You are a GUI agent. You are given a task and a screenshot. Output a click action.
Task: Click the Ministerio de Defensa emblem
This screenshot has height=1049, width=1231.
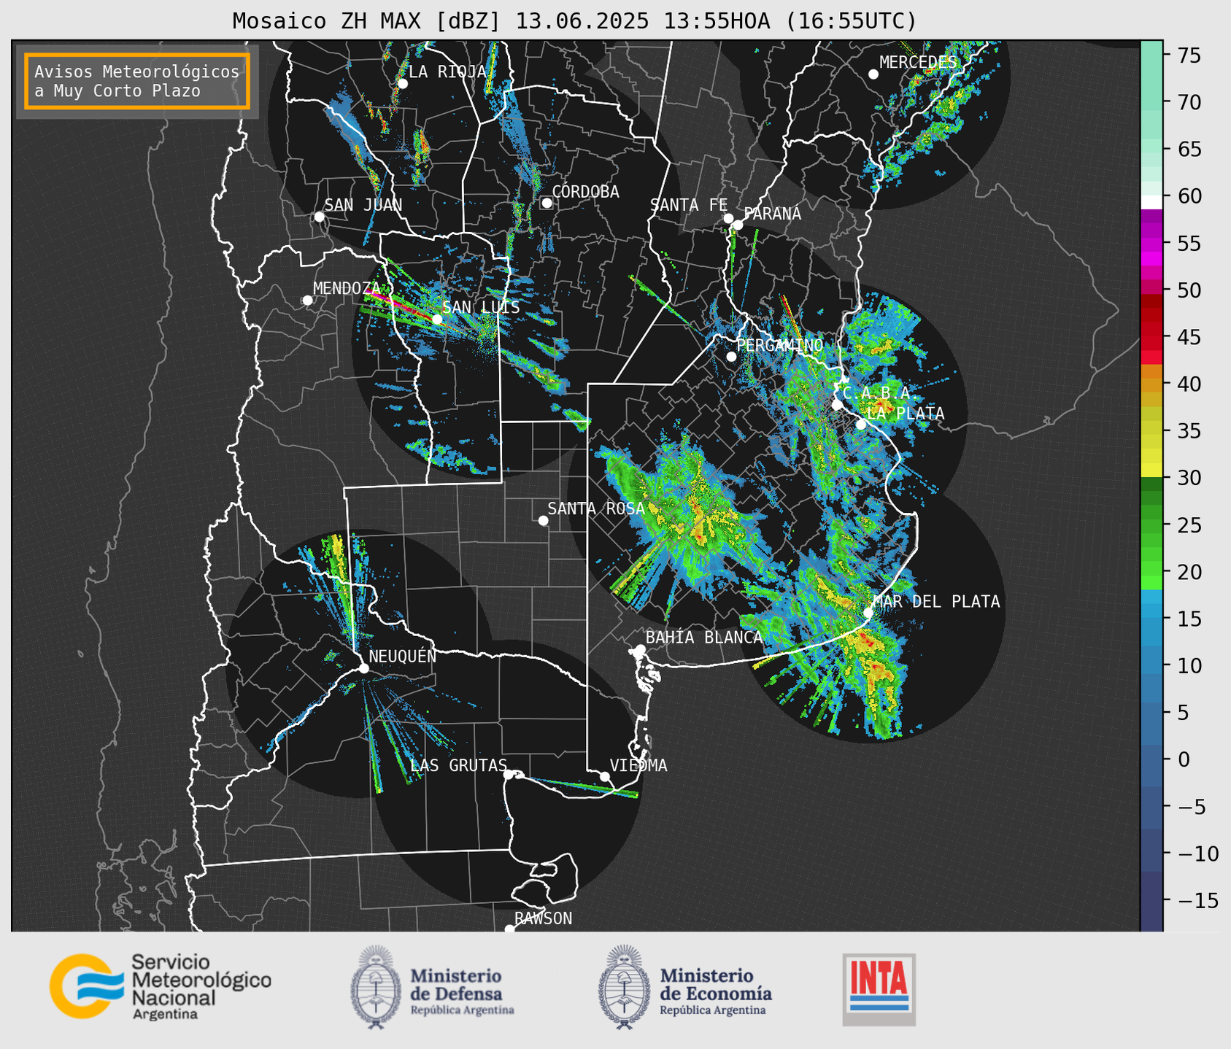click(374, 987)
